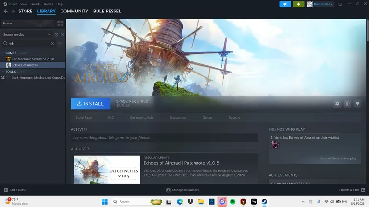
Task: Open File Explorer from taskbar
Action: pyautogui.click(x=201, y=202)
